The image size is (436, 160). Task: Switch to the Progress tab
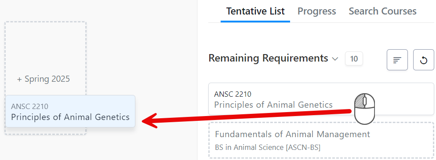[317, 11]
